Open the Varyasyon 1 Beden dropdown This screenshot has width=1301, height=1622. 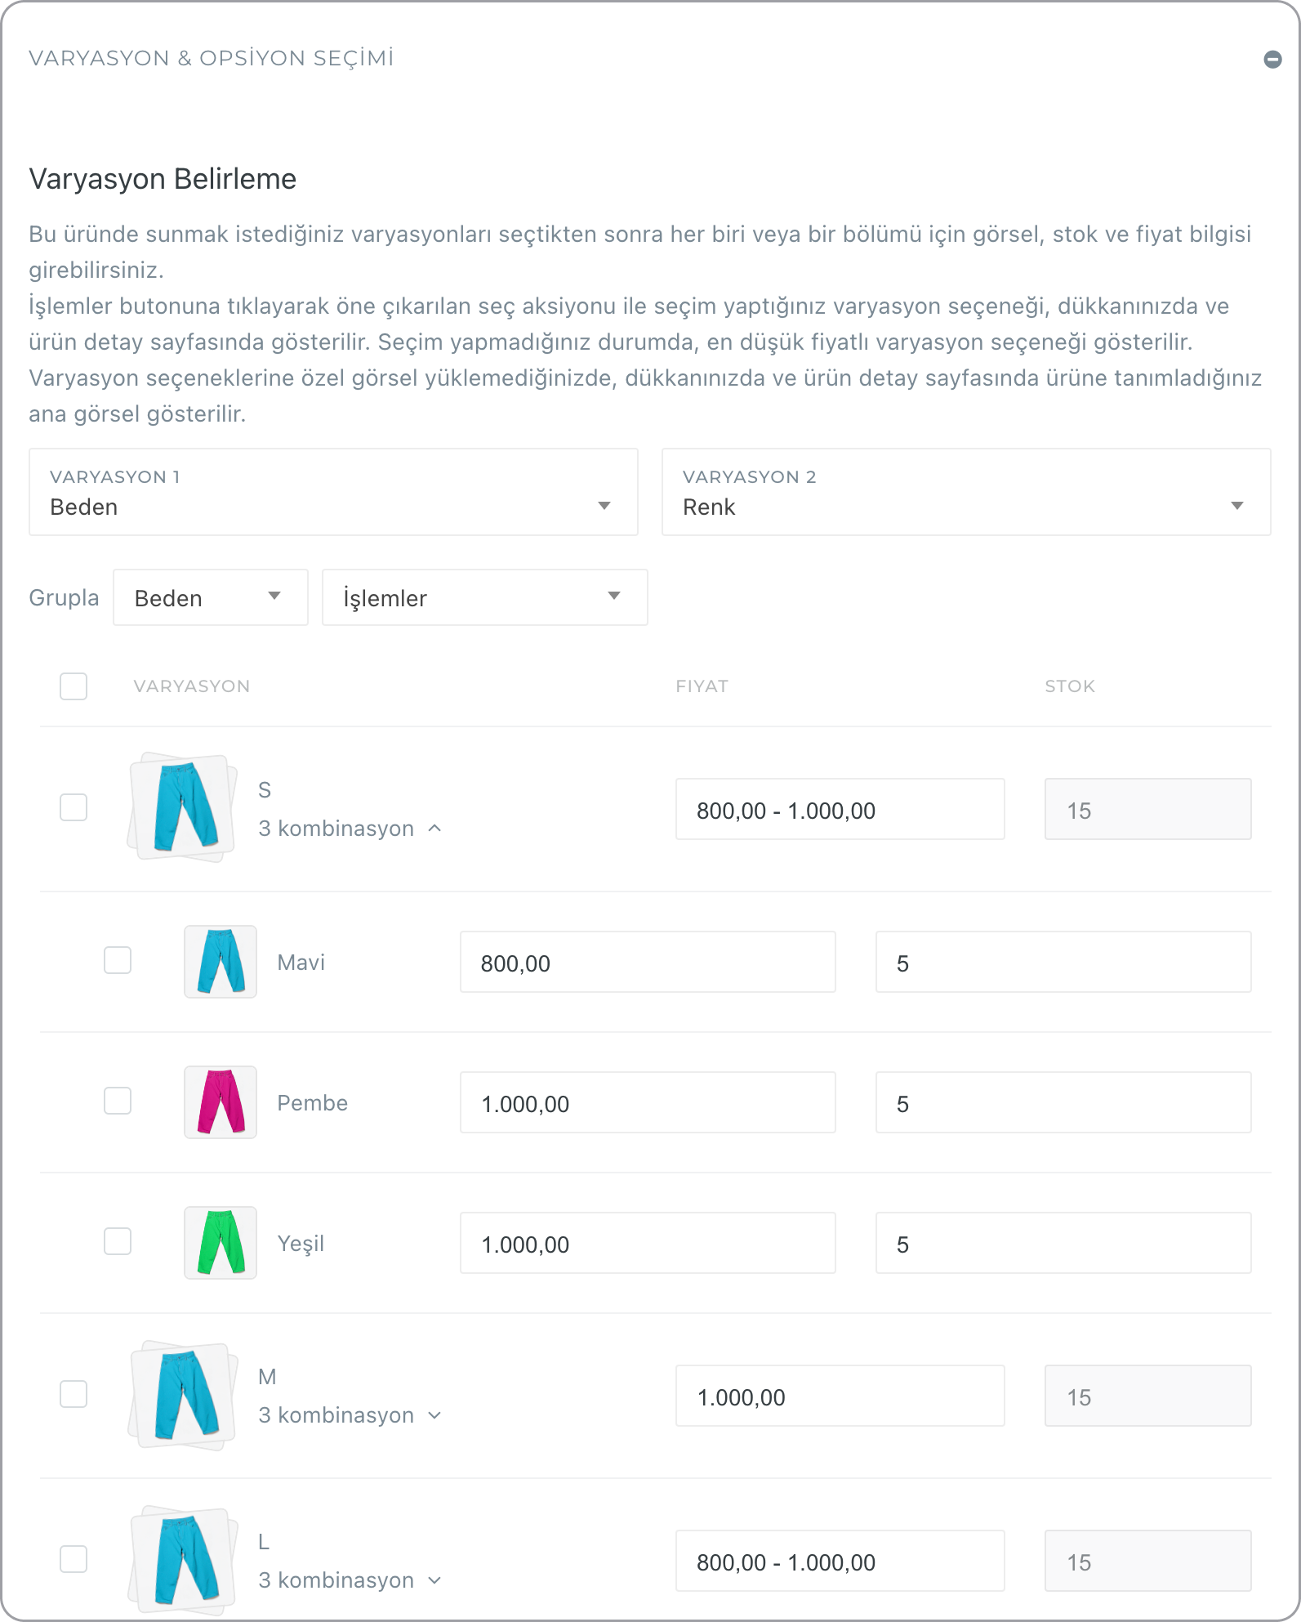pos(333,493)
